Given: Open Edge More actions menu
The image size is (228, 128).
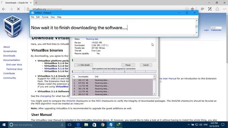Looking at the screenshot, I should point(224,9).
